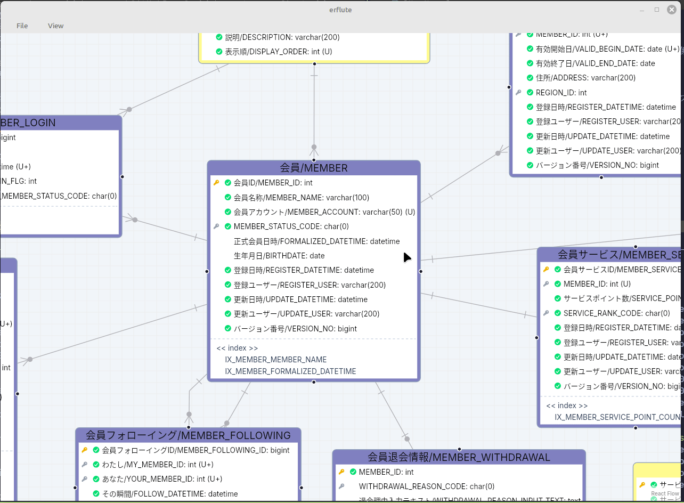Click the gray foreign key icon next to MEMBER_STATUS_CODE in the MEMBER table
Viewport: 684px width, 503px height.
point(216,226)
